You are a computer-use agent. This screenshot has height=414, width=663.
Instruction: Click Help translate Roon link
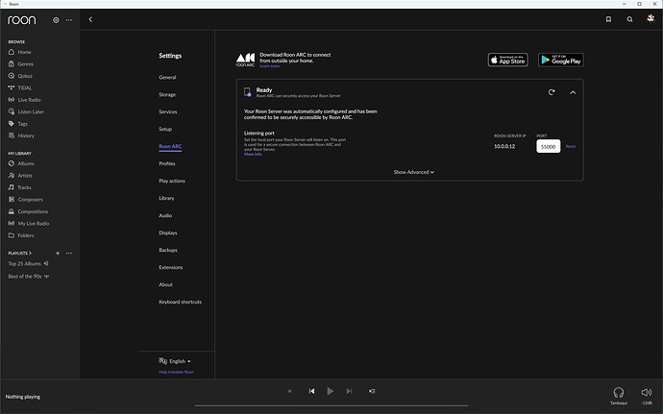click(x=177, y=372)
